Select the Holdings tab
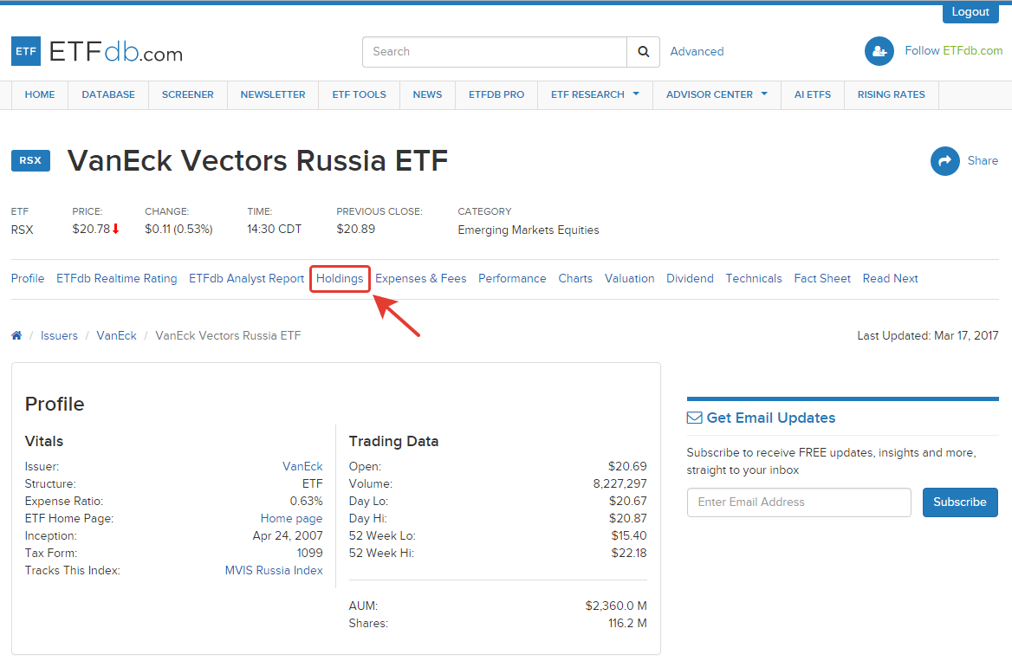This screenshot has height=661, width=1012. coord(340,278)
